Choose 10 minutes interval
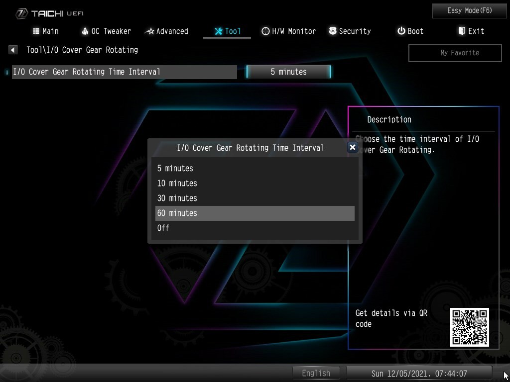The height and width of the screenshot is (382, 510). pos(255,183)
